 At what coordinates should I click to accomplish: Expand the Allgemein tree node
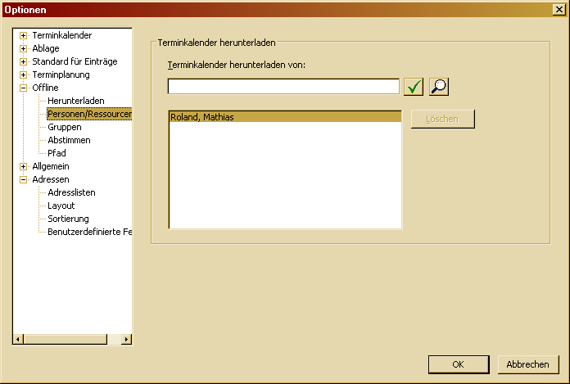pos(24,166)
